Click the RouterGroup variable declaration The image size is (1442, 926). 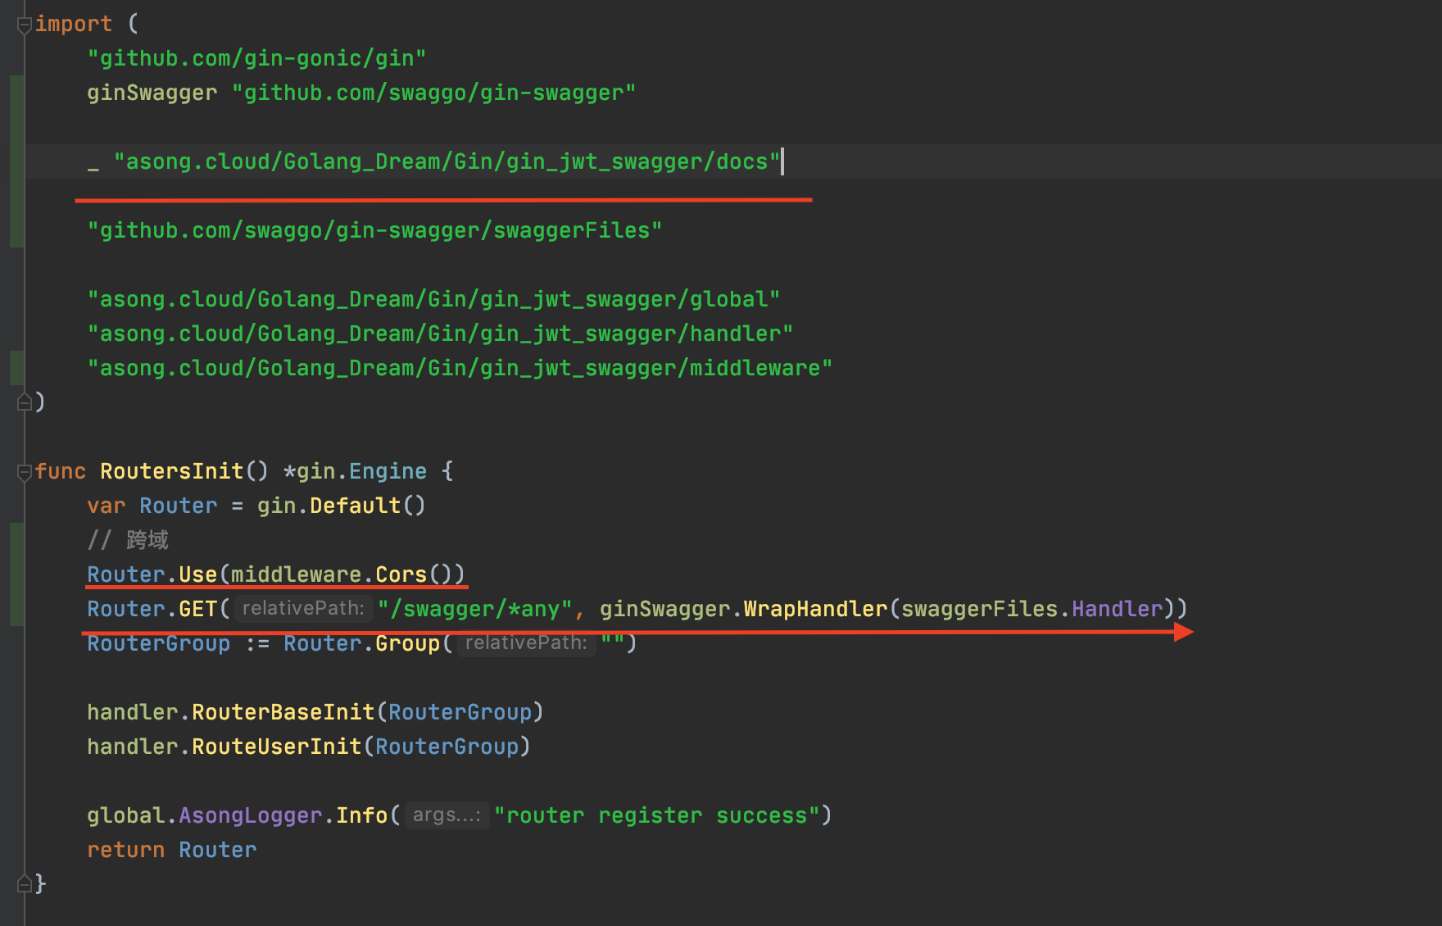(x=159, y=643)
